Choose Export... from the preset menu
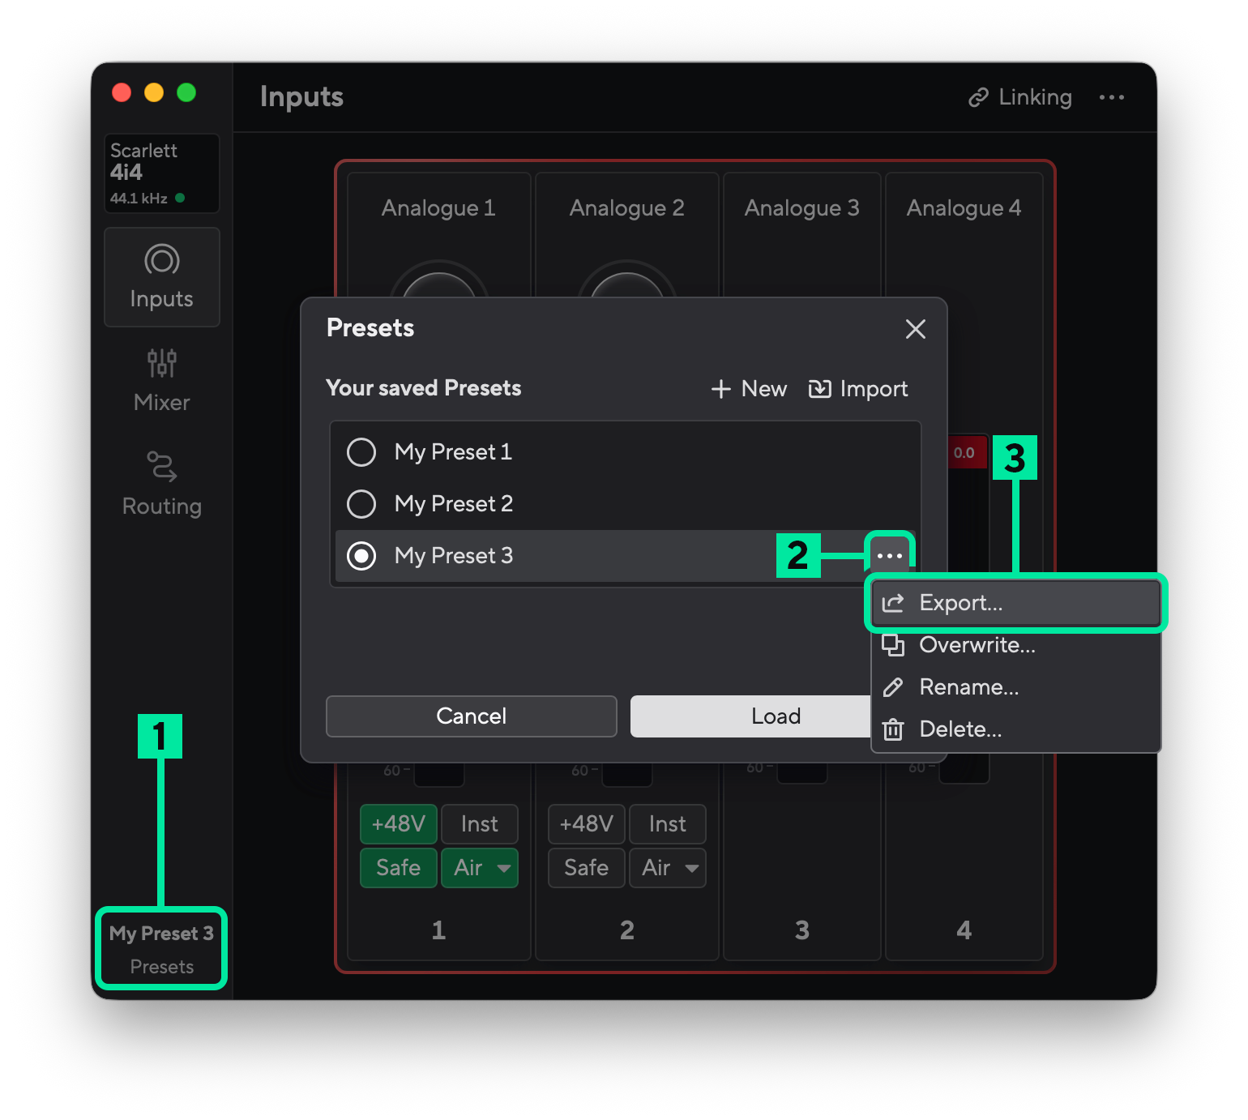 pyautogui.click(x=1016, y=603)
